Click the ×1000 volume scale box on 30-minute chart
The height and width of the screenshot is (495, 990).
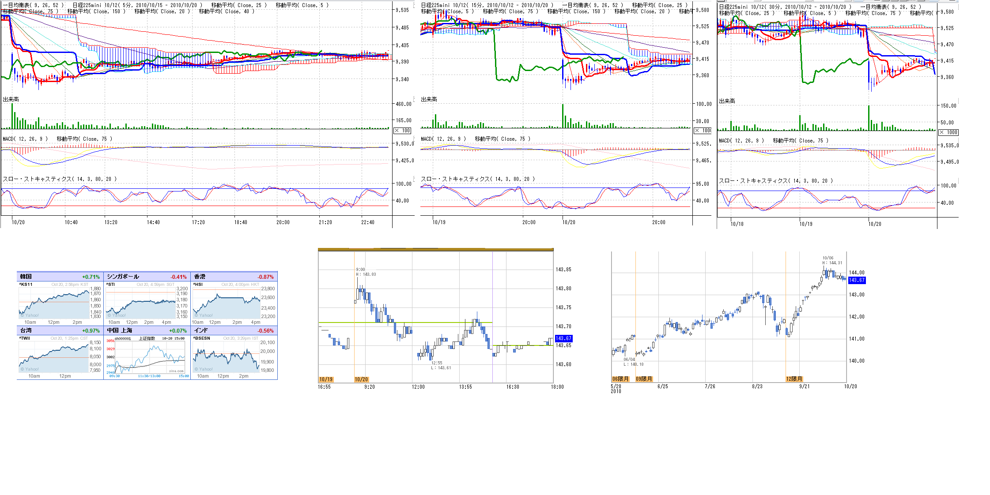click(948, 132)
